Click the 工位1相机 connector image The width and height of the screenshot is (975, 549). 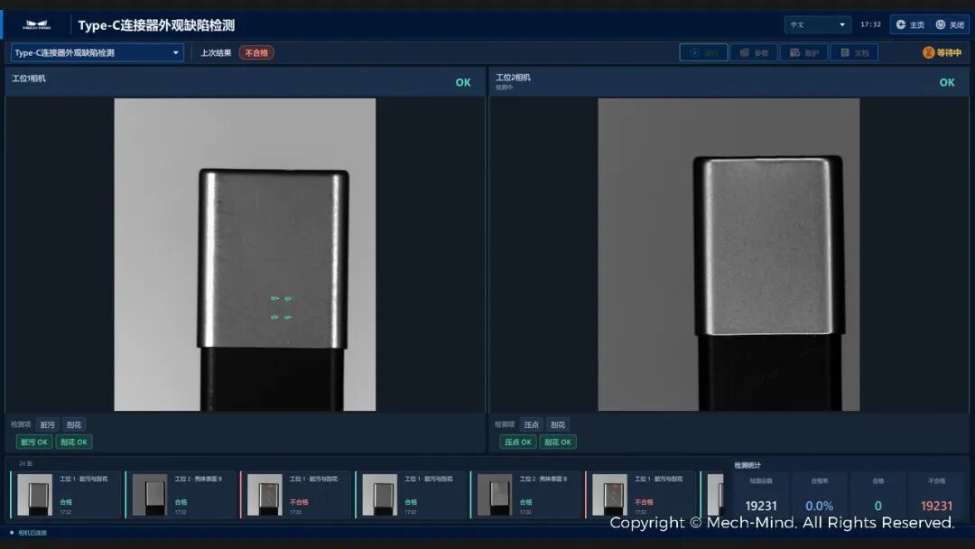[245, 255]
